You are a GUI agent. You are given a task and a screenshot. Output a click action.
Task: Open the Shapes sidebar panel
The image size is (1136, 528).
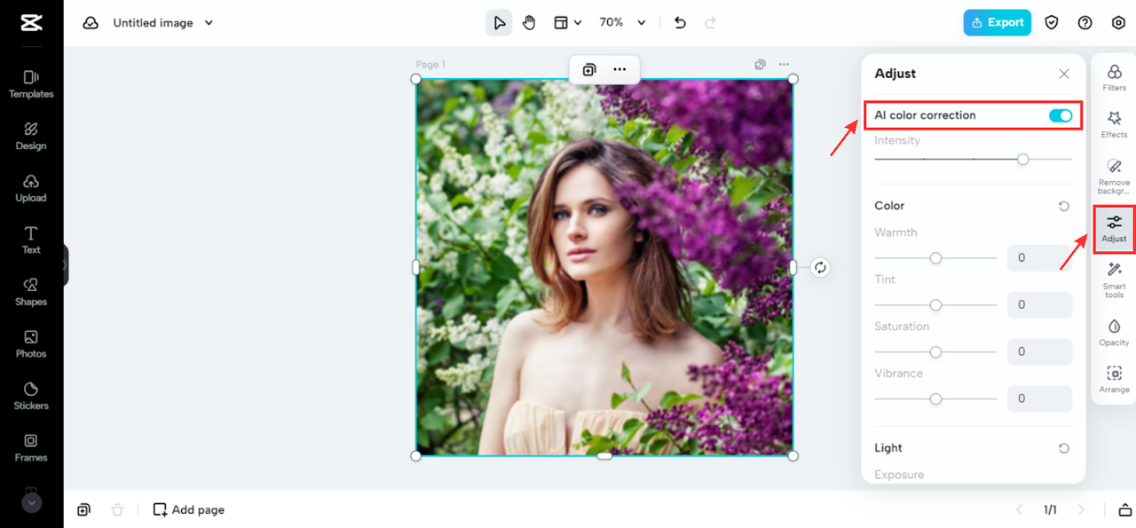pyautogui.click(x=31, y=291)
